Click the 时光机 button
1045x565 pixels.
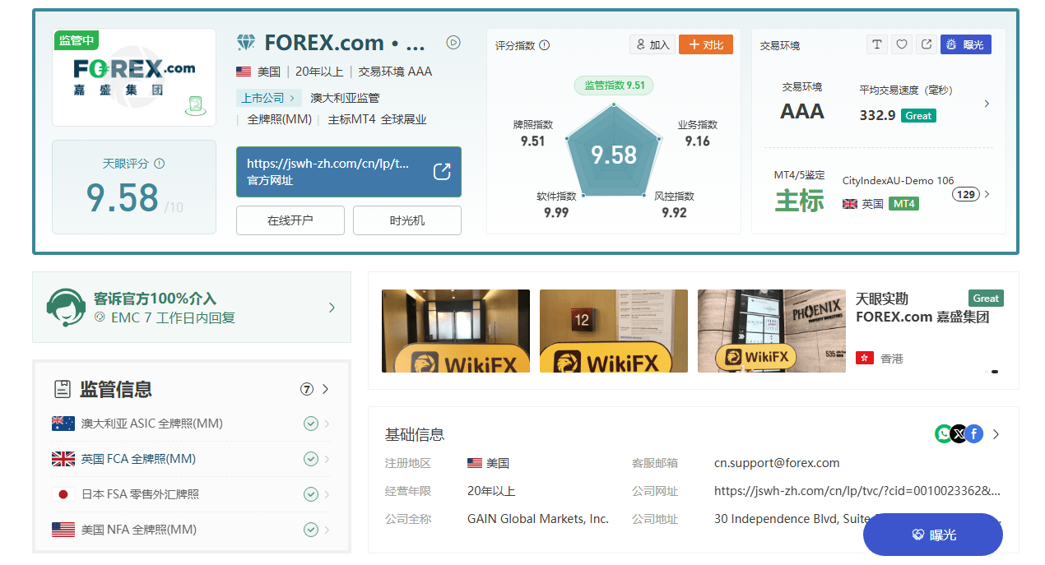coord(407,220)
